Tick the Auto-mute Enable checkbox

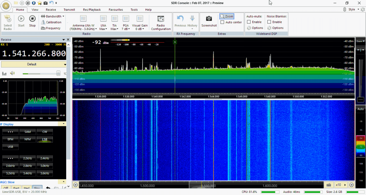(249, 22)
